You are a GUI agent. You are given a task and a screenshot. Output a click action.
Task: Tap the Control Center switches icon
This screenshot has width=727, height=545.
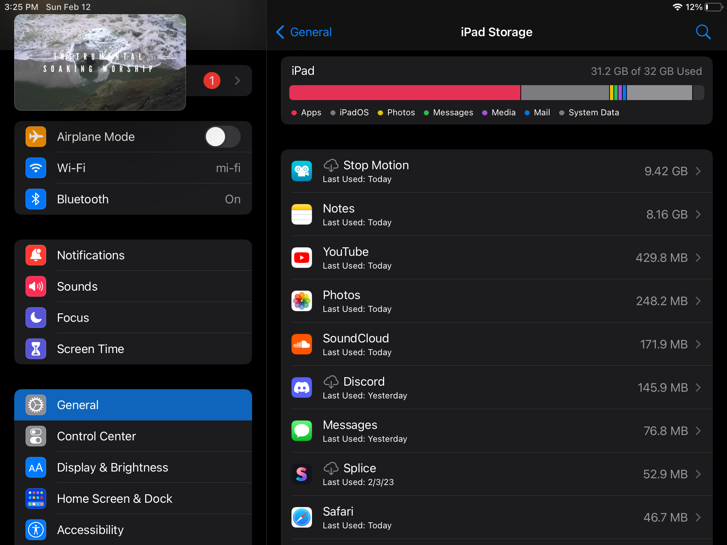click(x=36, y=436)
